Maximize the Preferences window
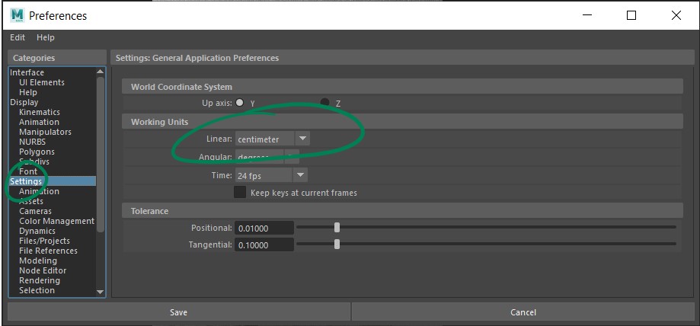The height and width of the screenshot is (326, 700). point(631,15)
